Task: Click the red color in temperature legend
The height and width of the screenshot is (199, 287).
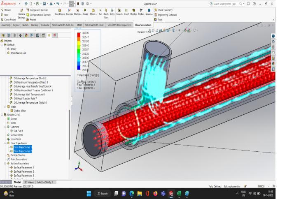Action: [79, 35]
